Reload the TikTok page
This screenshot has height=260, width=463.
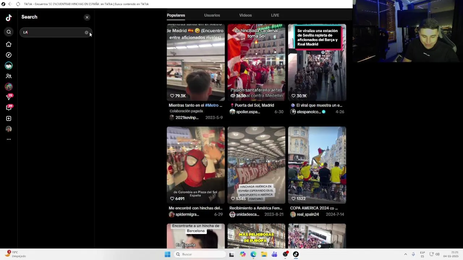click(18, 4)
